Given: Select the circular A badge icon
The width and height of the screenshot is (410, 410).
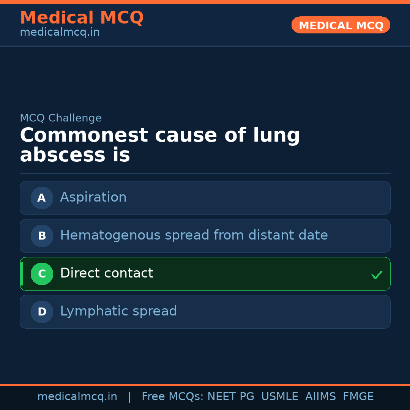Looking at the screenshot, I should [42, 198].
